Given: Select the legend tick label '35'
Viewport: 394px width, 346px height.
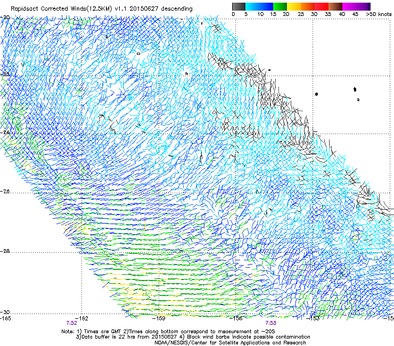Looking at the screenshot, I should coord(328,14).
